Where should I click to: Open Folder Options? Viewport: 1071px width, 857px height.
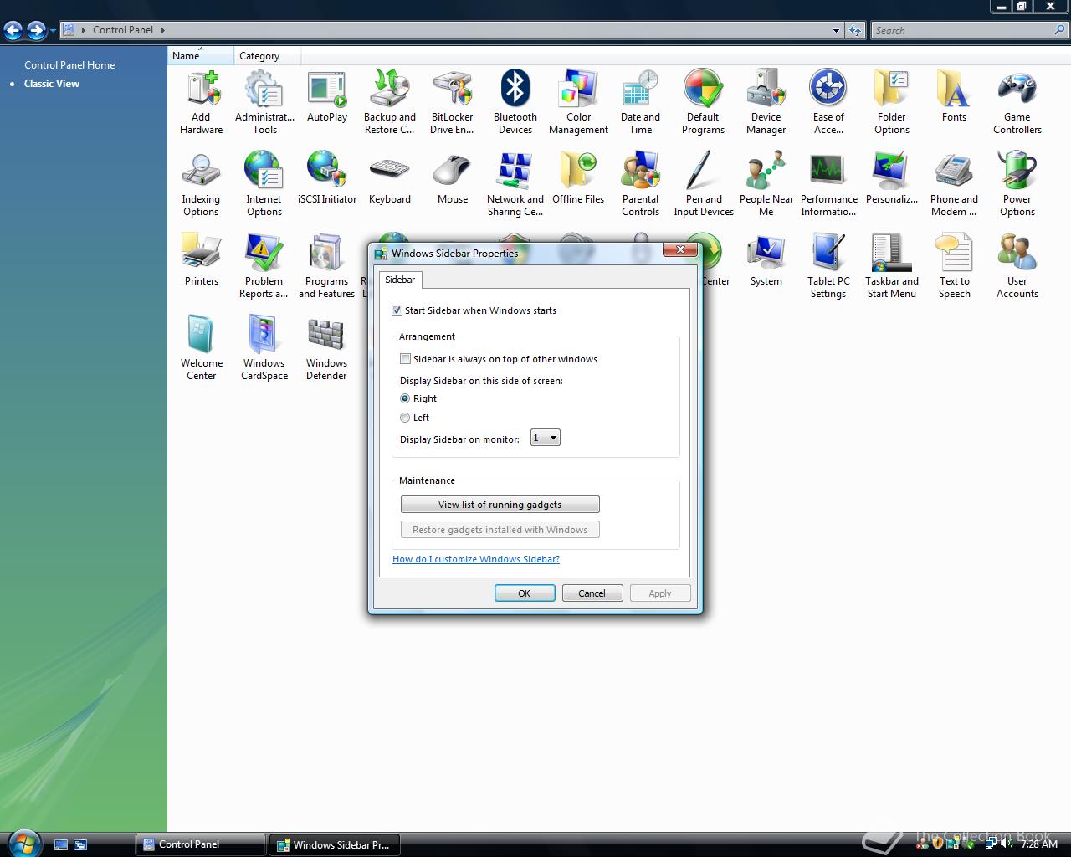(892, 102)
